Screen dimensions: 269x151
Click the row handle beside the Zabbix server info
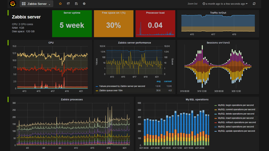tap(8, 13)
